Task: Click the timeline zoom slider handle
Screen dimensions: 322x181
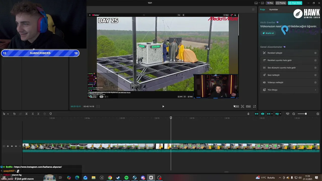Action: (x=306, y=114)
